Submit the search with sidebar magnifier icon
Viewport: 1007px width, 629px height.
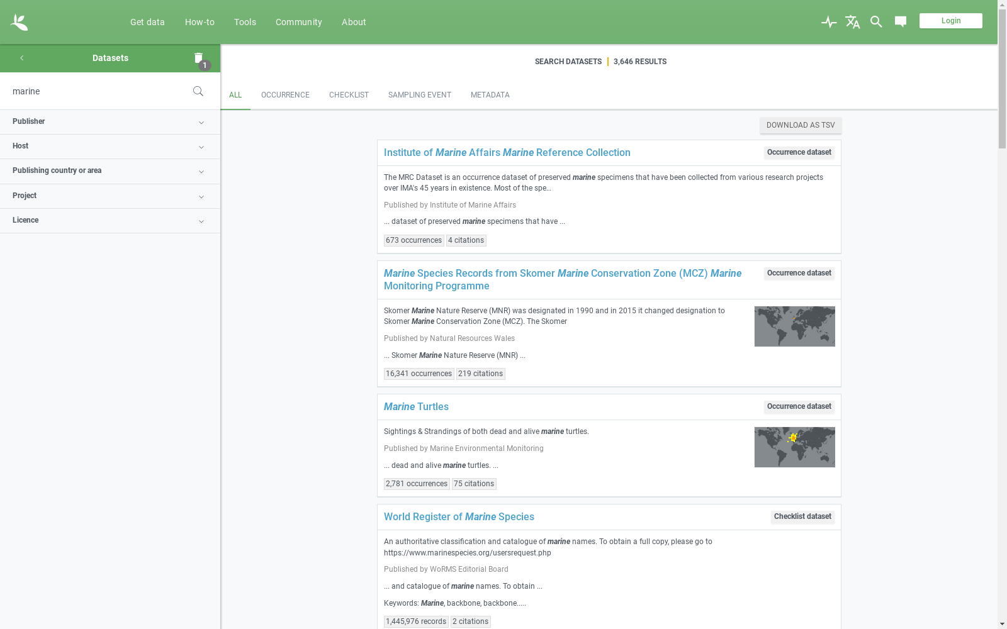(x=198, y=91)
